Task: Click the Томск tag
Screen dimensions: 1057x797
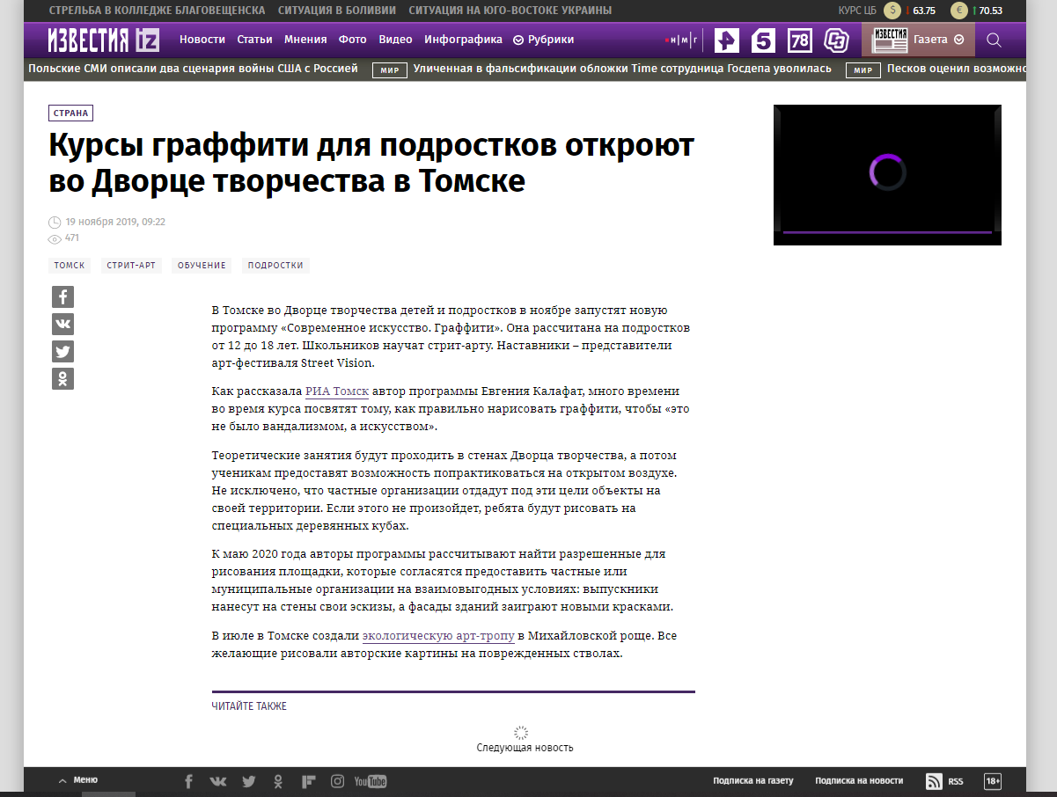Action: pos(70,266)
